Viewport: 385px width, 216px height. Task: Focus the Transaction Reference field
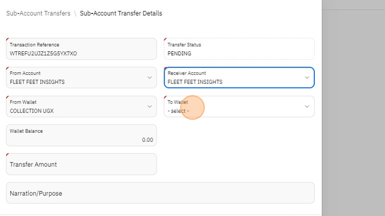pos(81,49)
